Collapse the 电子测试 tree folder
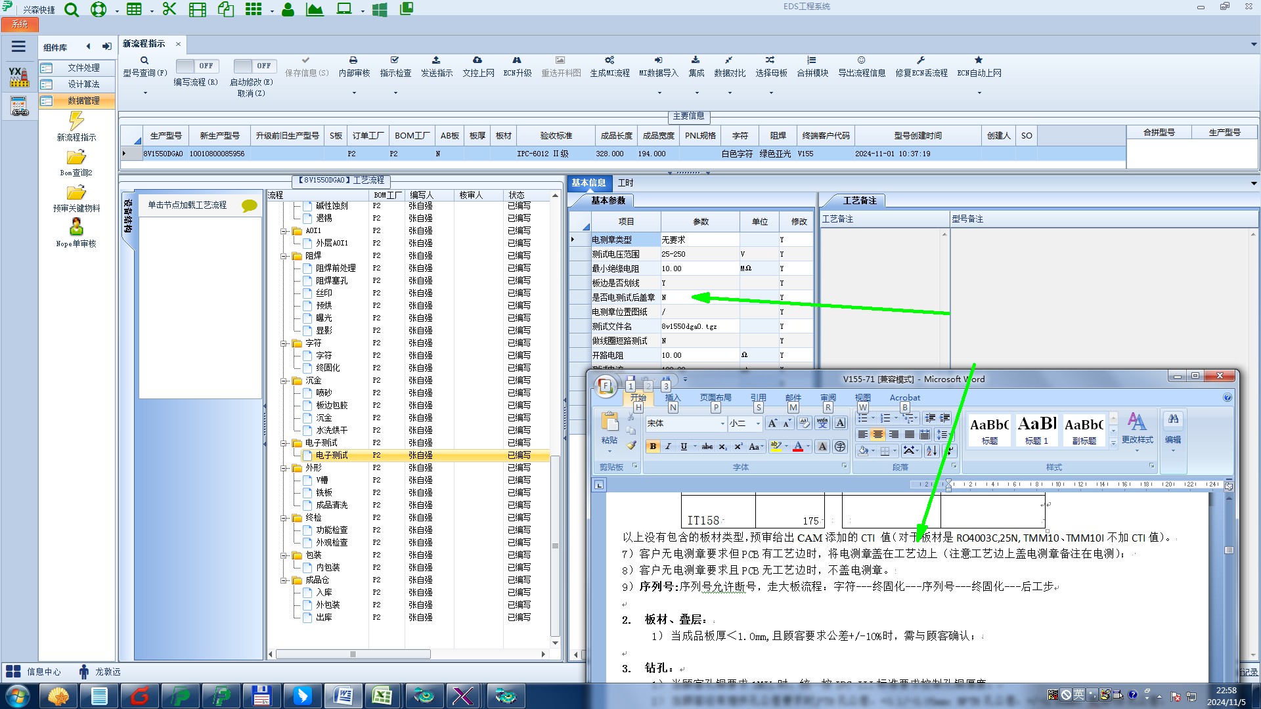Screen dimensions: 1261x709 click(x=284, y=443)
